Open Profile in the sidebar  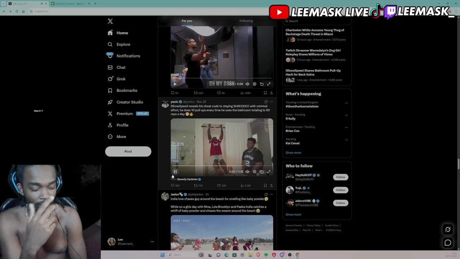pos(118,125)
